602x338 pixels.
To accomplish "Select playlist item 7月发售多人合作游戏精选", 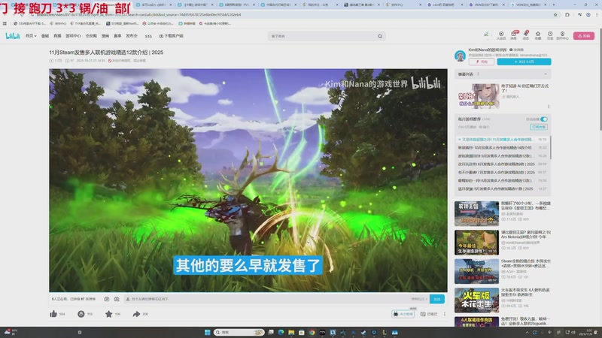I will [x=502, y=173].
